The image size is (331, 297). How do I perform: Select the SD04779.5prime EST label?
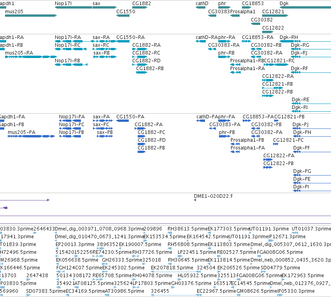(x=280, y=268)
